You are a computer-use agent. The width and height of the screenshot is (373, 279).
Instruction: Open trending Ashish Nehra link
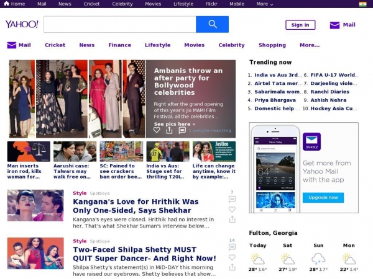coord(328,100)
